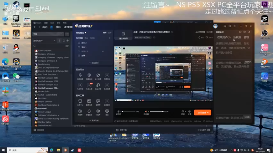The width and height of the screenshot is (273, 153).
Task: Click the grid view icon in Steam library
Action: (x=67, y=34)
